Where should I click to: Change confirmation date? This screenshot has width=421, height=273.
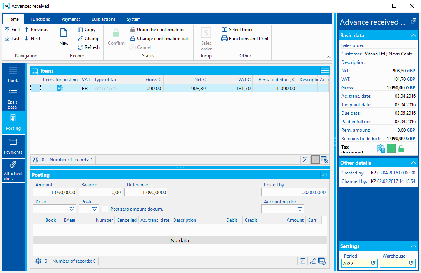[160, 39]
